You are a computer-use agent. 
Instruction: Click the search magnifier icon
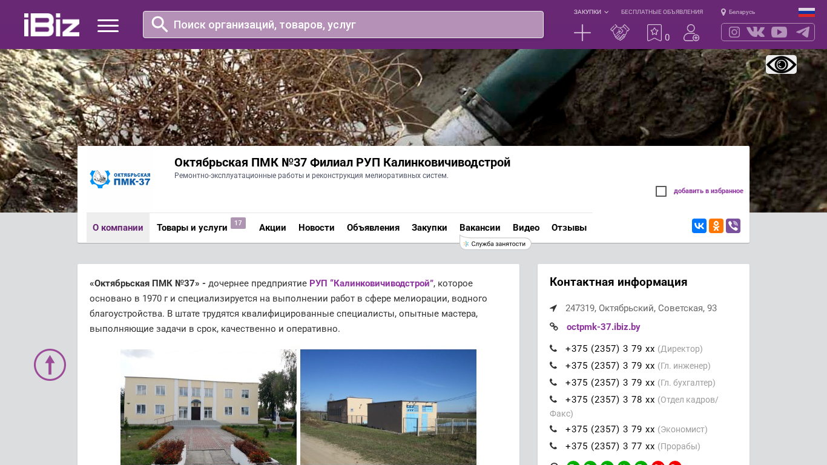(x=159, y=24)
